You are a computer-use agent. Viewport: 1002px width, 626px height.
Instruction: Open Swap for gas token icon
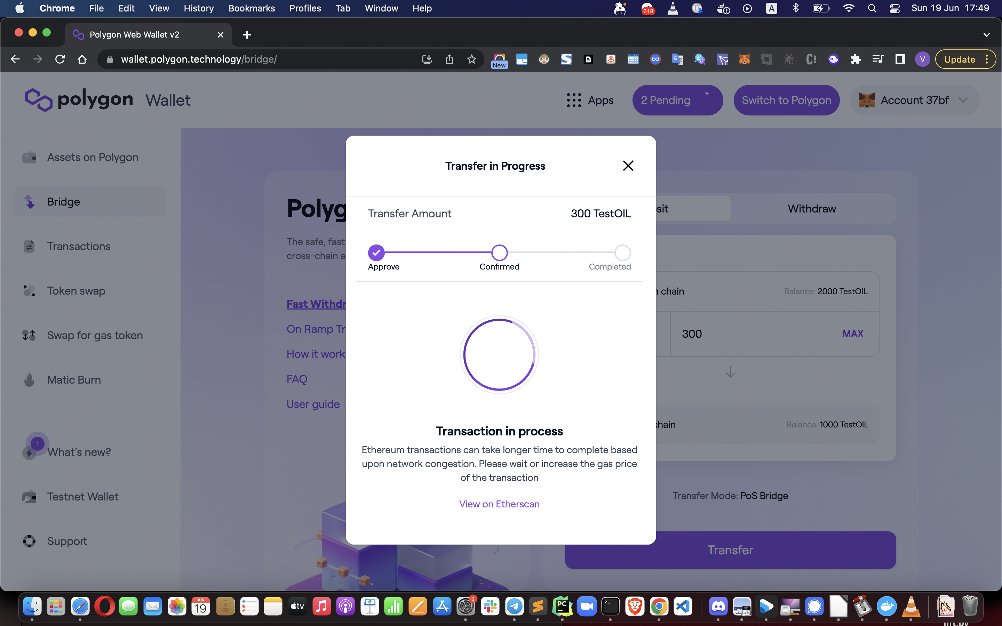(29, 335)
